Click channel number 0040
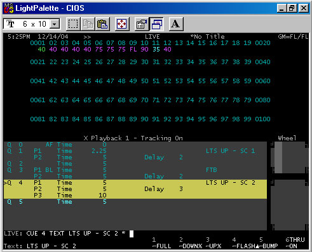Screen dimensions: 312x252 [x=262, y=62]
